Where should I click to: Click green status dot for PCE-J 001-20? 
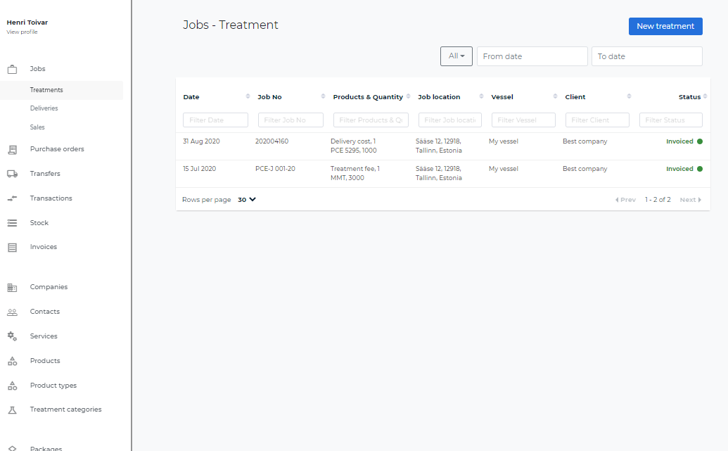700,169
